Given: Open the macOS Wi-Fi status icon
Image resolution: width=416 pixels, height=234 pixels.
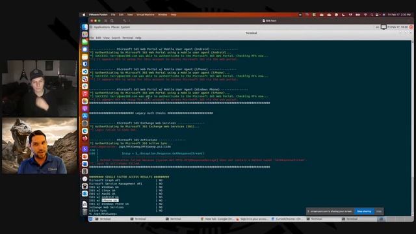Looking at the screenshot, I should (365, 14).
